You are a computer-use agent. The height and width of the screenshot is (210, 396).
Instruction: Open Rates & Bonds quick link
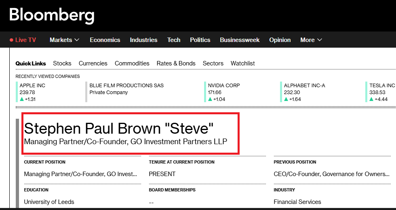click(x=176, y=63)
